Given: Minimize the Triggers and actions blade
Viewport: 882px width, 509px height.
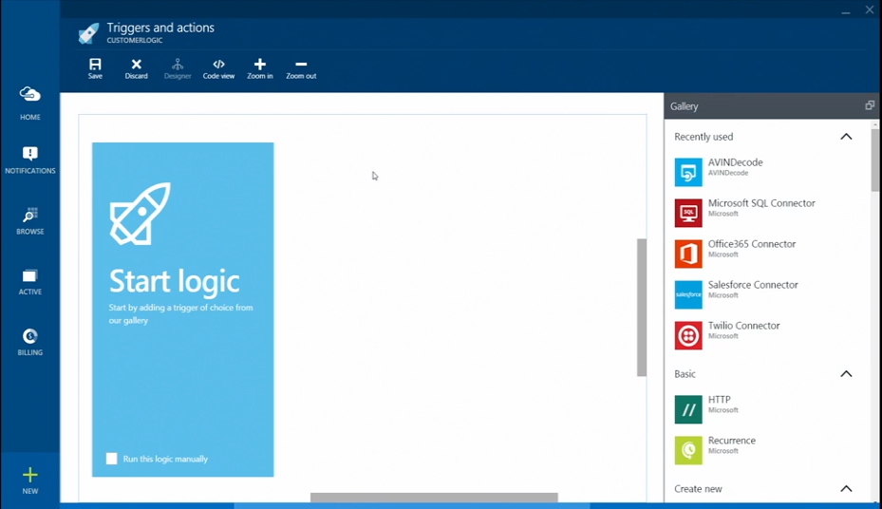Looking at the screenshot, I should coord(845,10).
